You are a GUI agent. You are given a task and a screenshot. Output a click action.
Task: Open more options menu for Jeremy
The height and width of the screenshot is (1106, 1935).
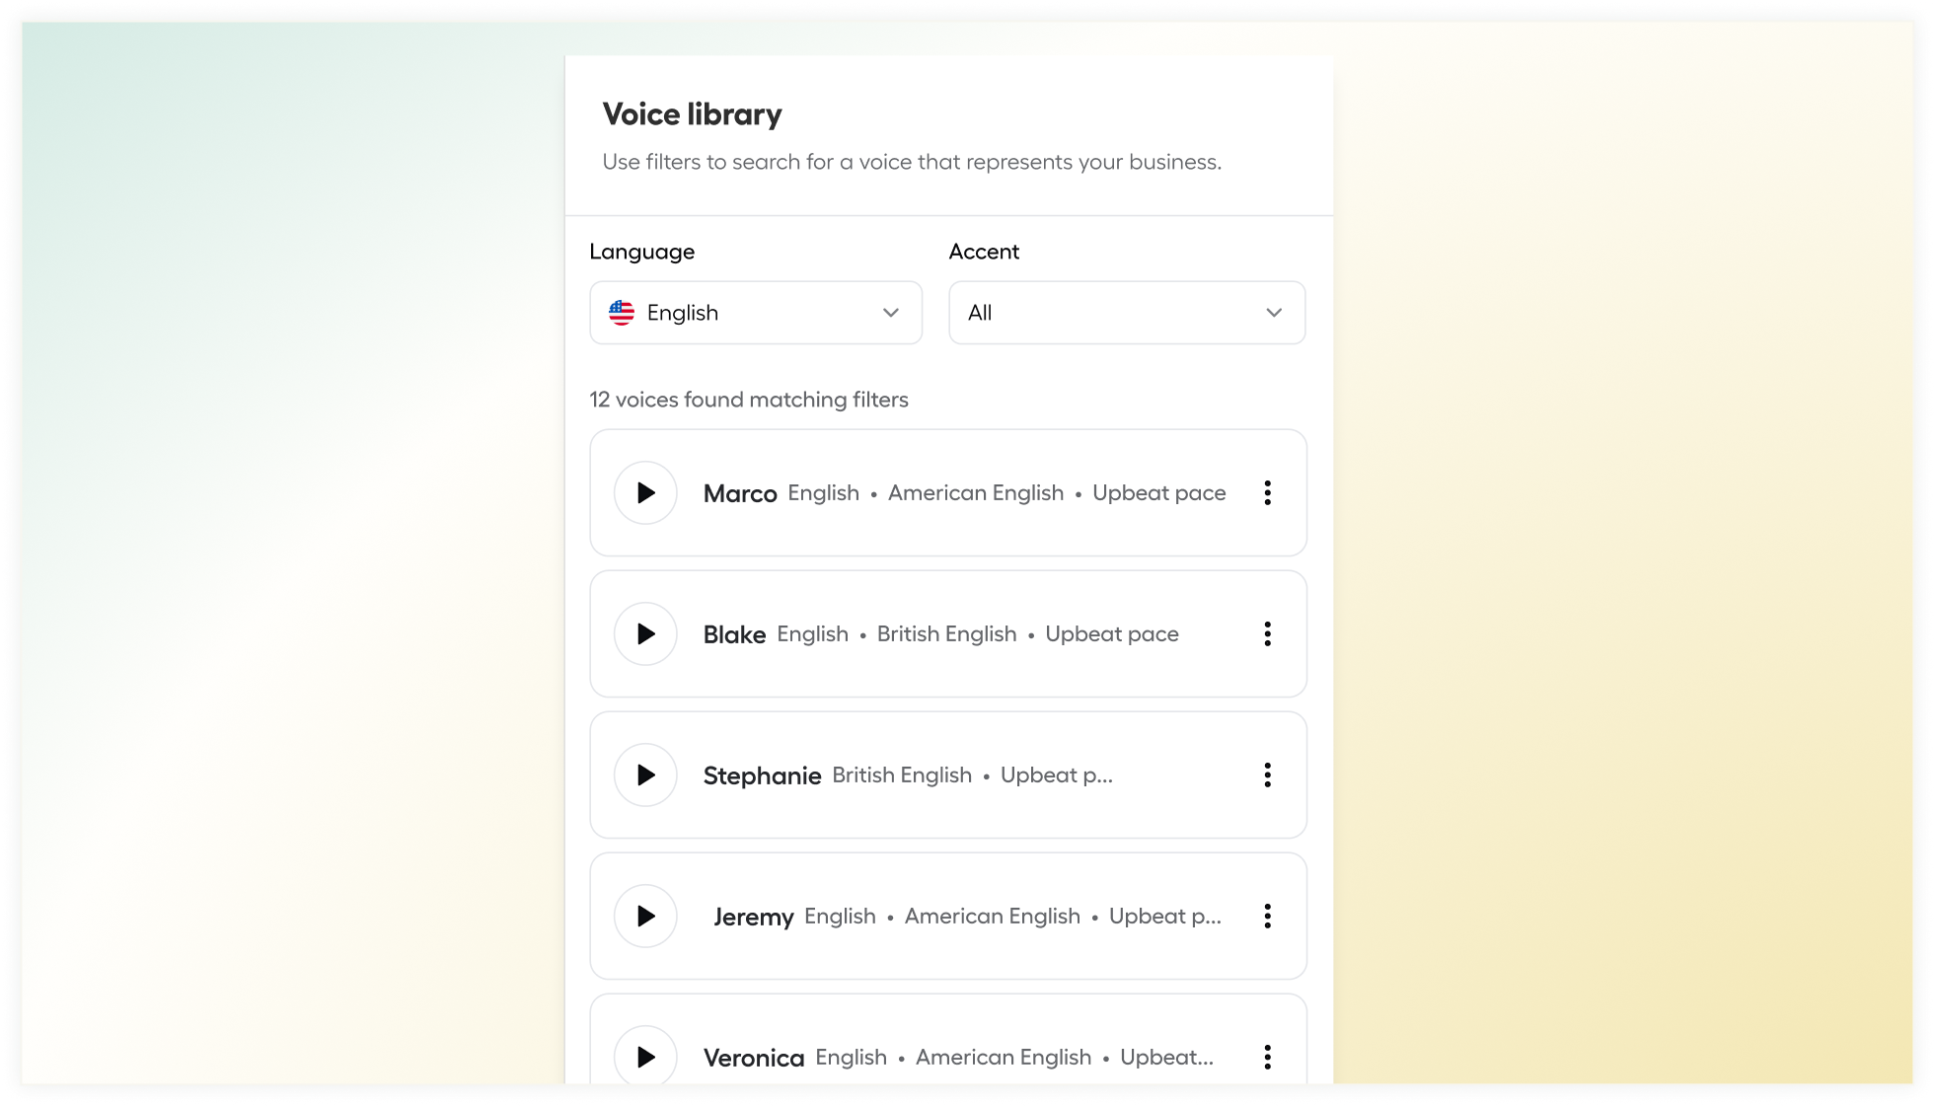click(x=1267, y=916)
